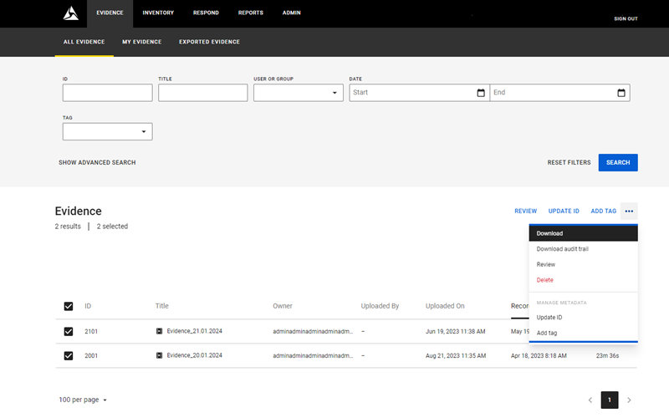The height and width of the screenshot is (418, 669).
Task: Click the owner name in row 2101
Action: (x=313, y=331)
